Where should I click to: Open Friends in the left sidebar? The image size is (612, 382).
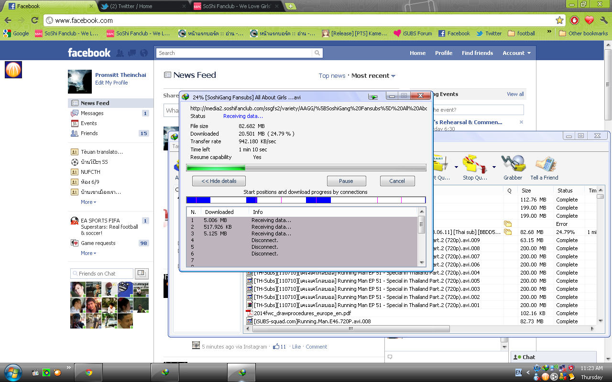(x=110, y=133)
